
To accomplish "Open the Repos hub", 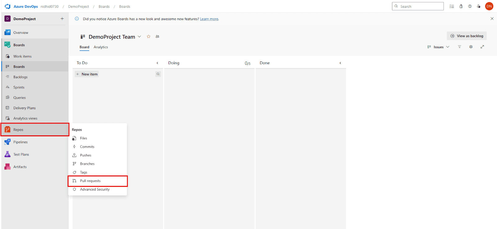I will point(35,130).
